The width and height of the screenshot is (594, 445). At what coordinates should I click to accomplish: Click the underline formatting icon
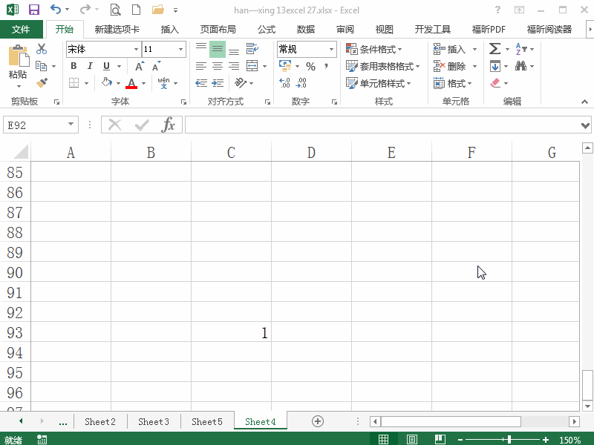pyautogui.click(x=104, y=66)
